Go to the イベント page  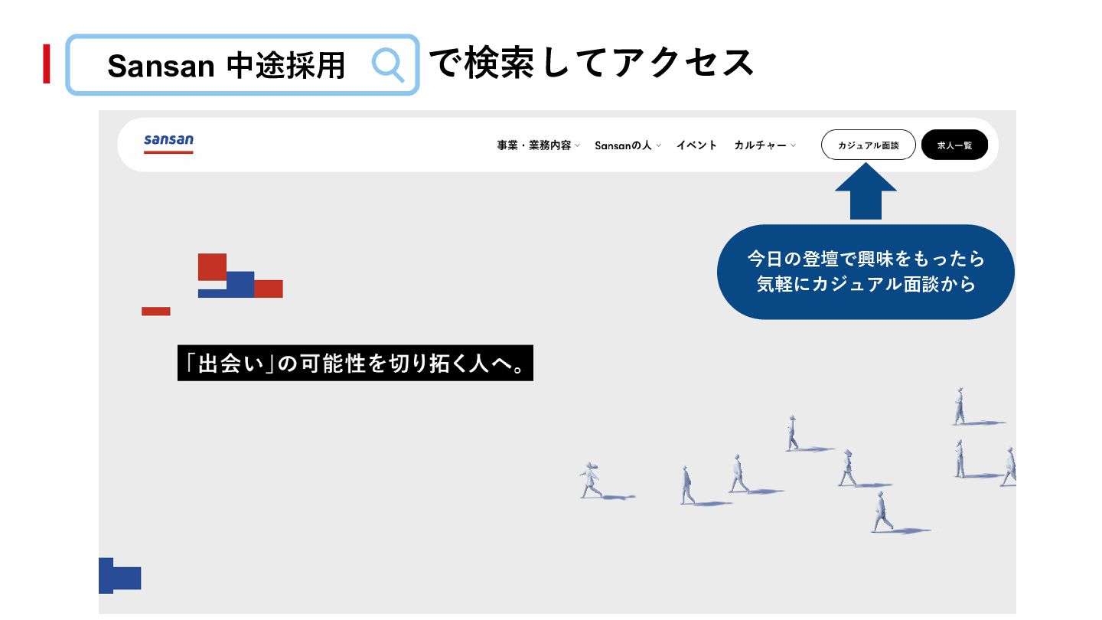click(696, 145)
